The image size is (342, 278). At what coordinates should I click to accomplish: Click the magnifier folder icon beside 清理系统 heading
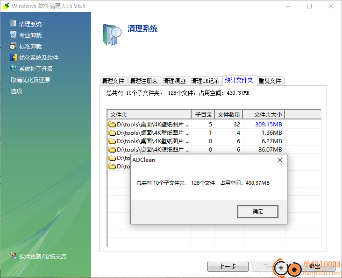pyautogui.click(x=112, y=35)
